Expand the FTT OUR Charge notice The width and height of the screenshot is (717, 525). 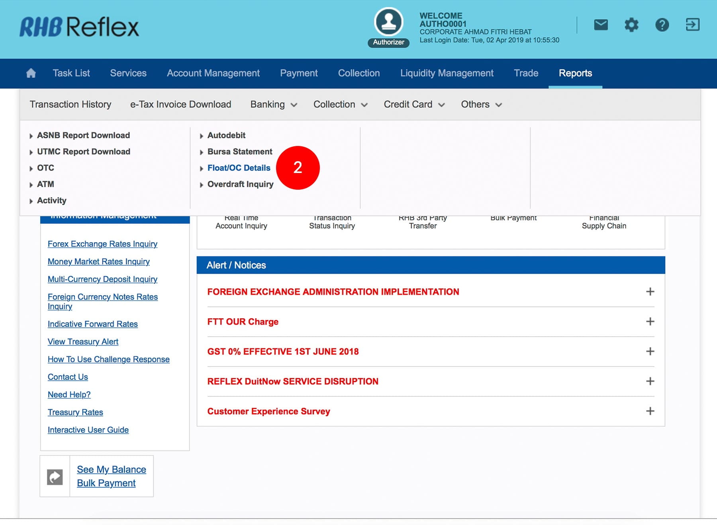click(x=650, y=321)
